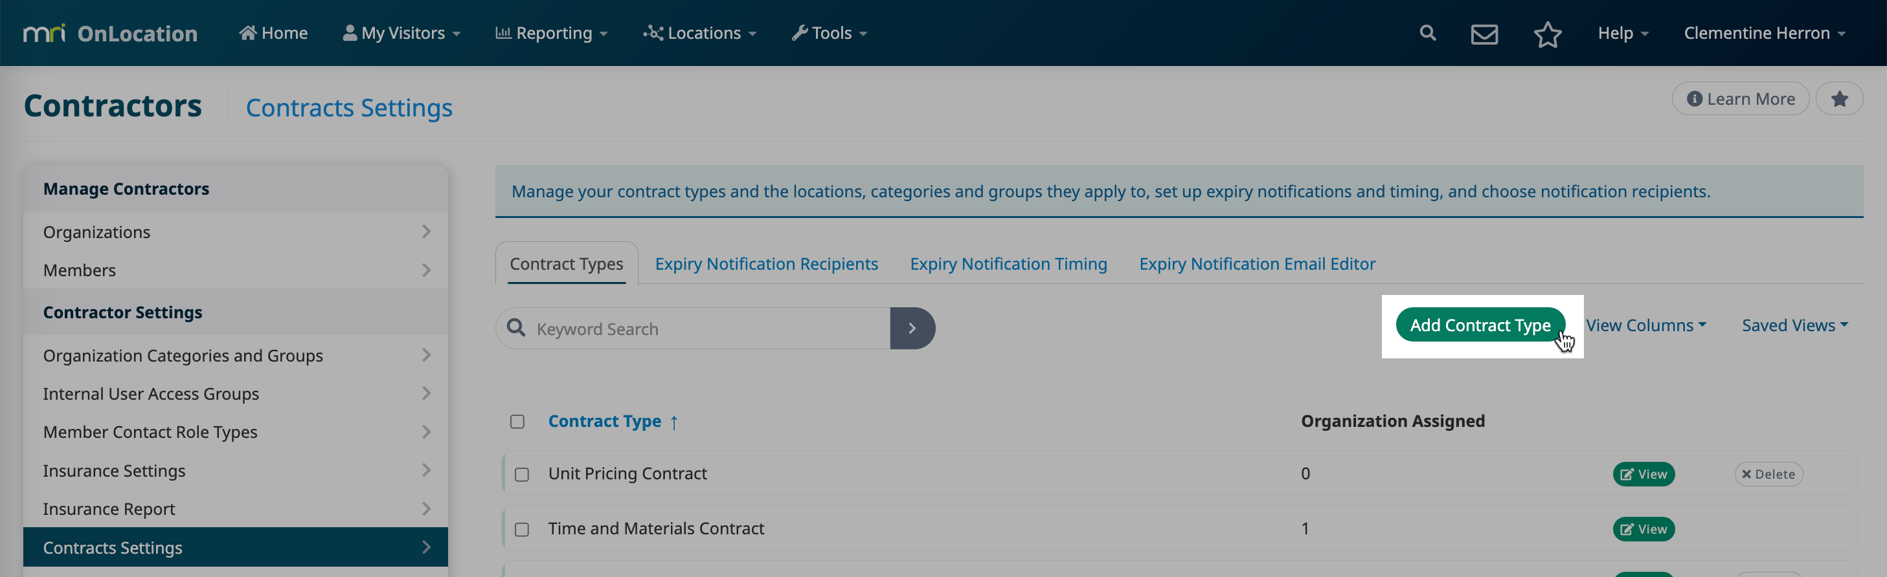Open Members in the sidebar
This screenshot has width=1887, height=577.
click(x=236, y=270)
